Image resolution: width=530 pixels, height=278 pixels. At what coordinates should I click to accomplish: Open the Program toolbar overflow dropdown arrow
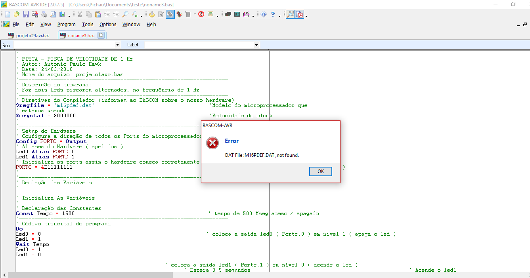point(217,16)
